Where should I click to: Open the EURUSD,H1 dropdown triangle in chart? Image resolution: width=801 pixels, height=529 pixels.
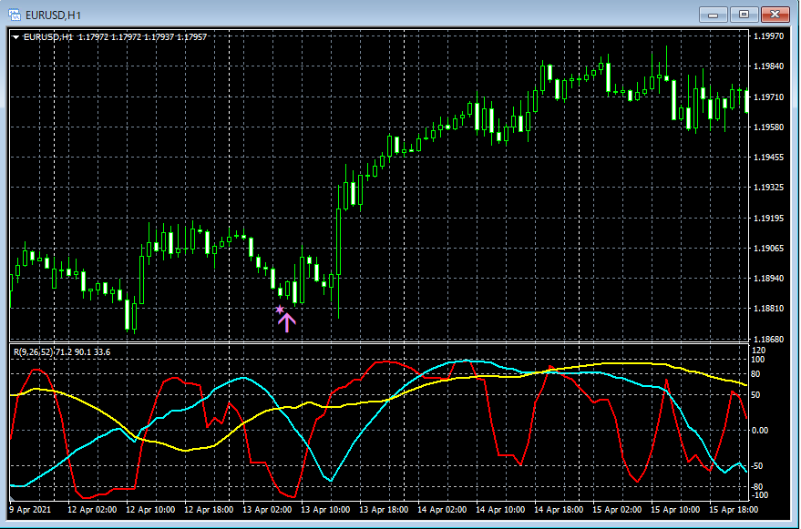(x=15, y=37)
